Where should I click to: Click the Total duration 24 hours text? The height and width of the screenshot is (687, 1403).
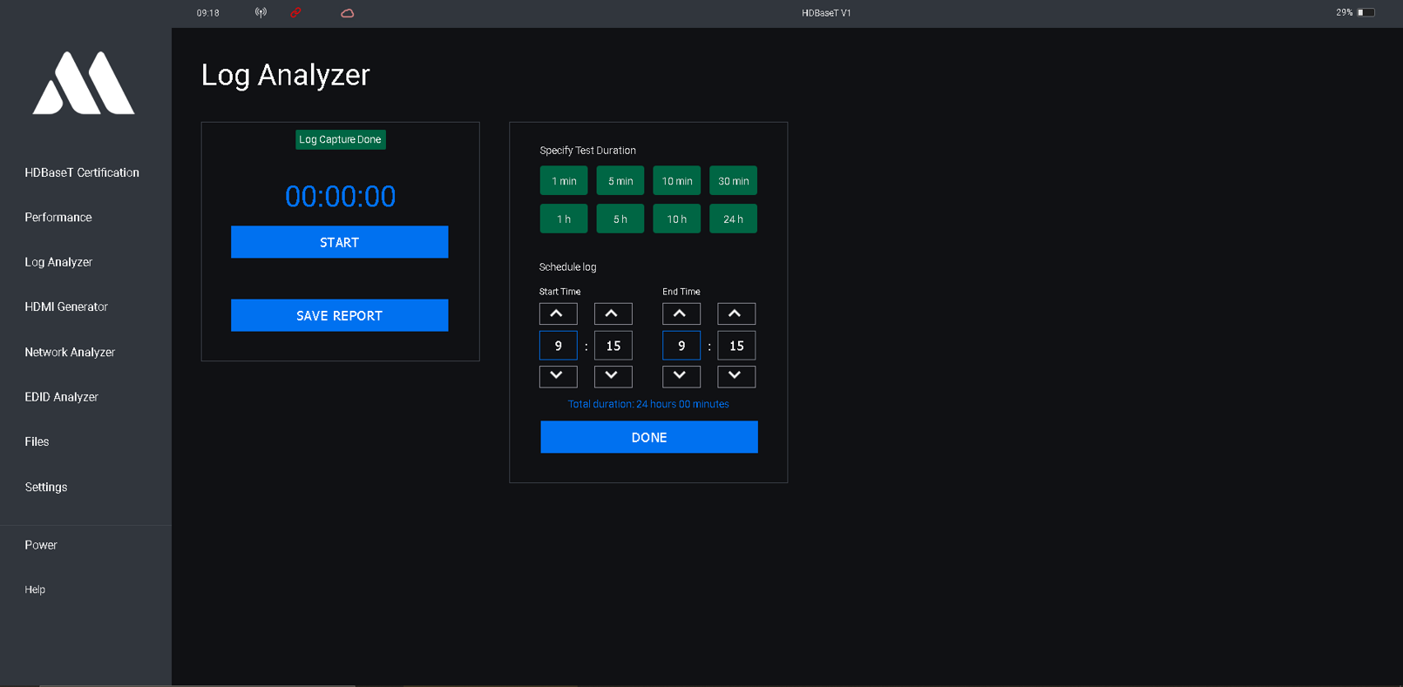click(x=648, y=404)
